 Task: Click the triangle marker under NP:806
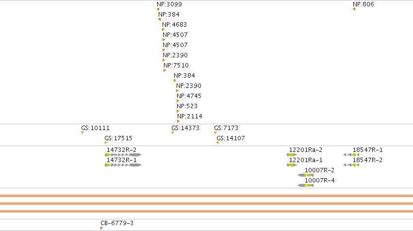click(354, 9)
